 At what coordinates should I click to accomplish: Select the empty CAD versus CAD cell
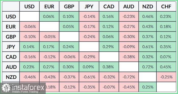[x=109, y=57]
